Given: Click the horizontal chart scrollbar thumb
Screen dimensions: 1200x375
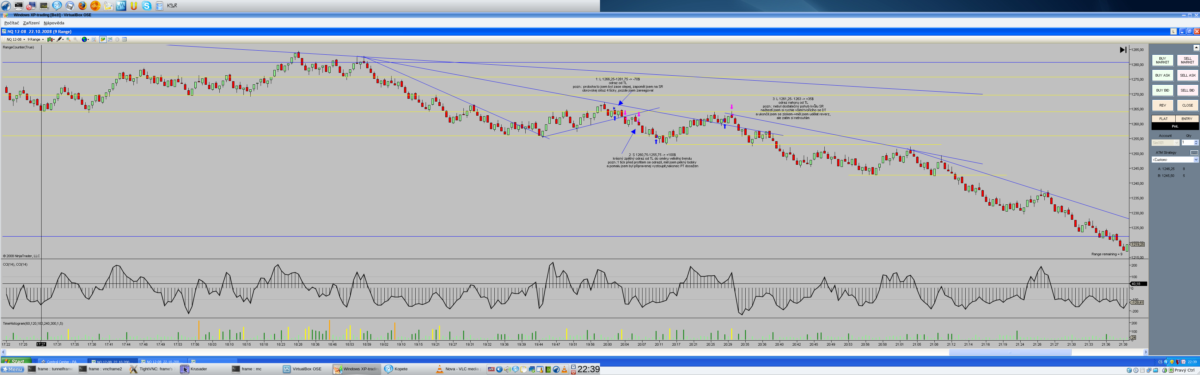Looking at the screenshot, I should [x=1010, y=352].
